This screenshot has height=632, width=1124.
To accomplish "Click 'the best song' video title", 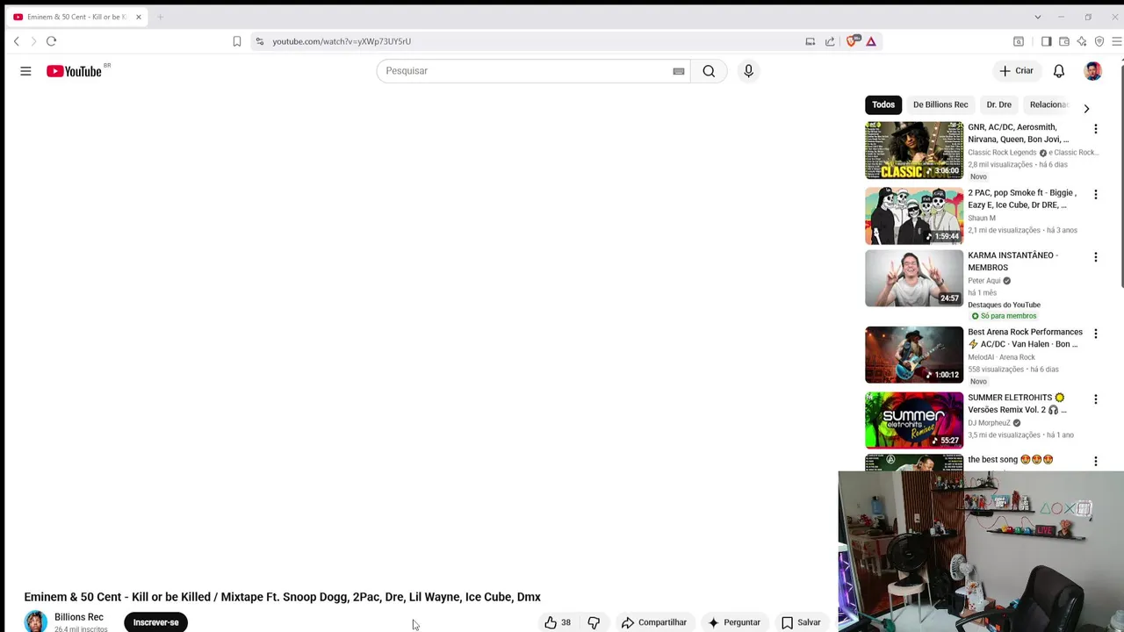I will (x=1010, y=460).
